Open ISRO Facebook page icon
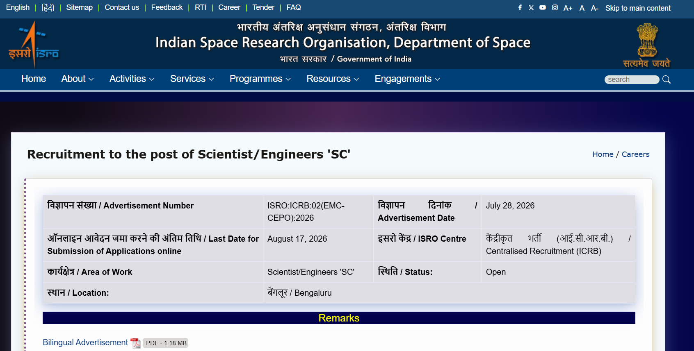This screenshot has width=694, height=351. 520,8
